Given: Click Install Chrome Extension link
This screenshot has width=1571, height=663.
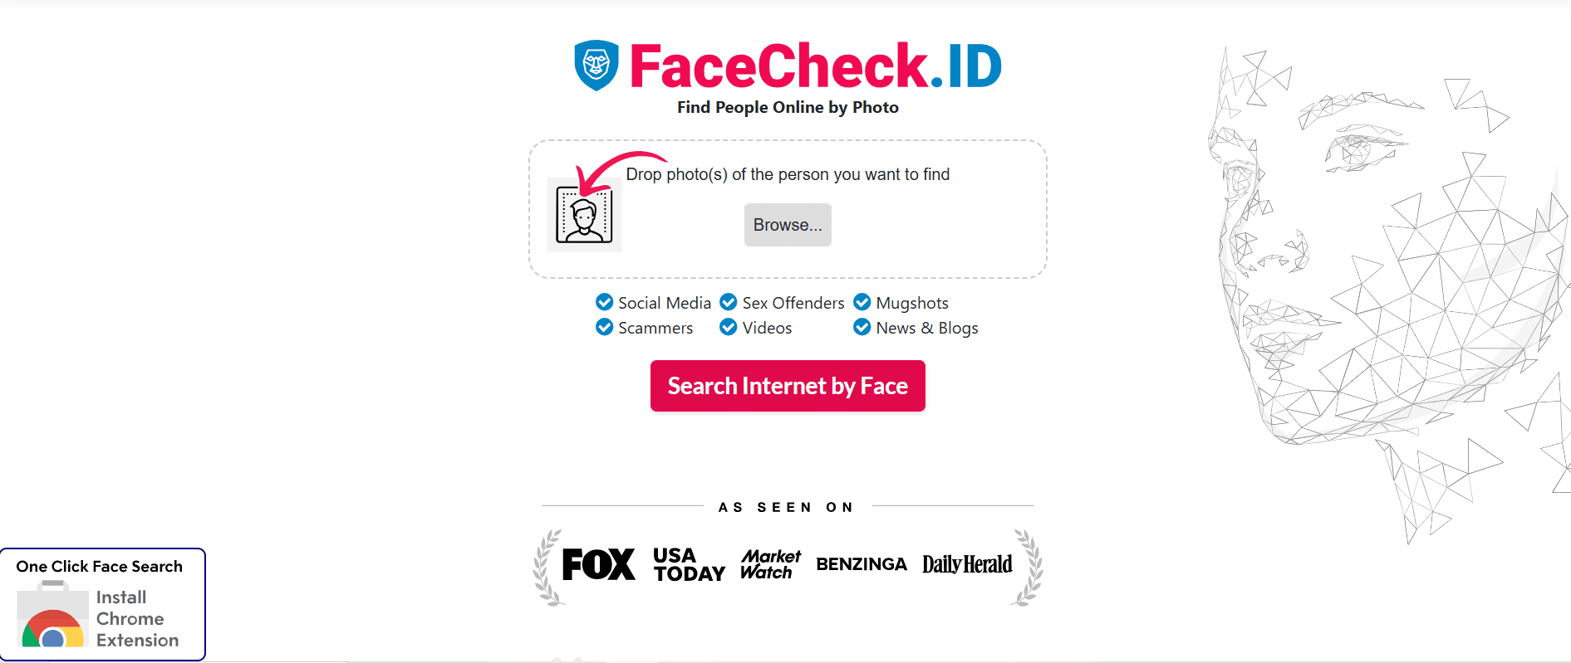Looking at the screenshot, I should (136, 618).
